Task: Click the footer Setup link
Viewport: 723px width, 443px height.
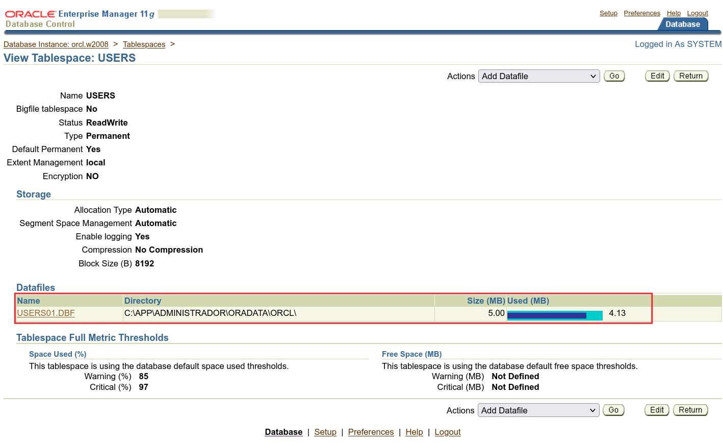Action: tap(325, 432)
